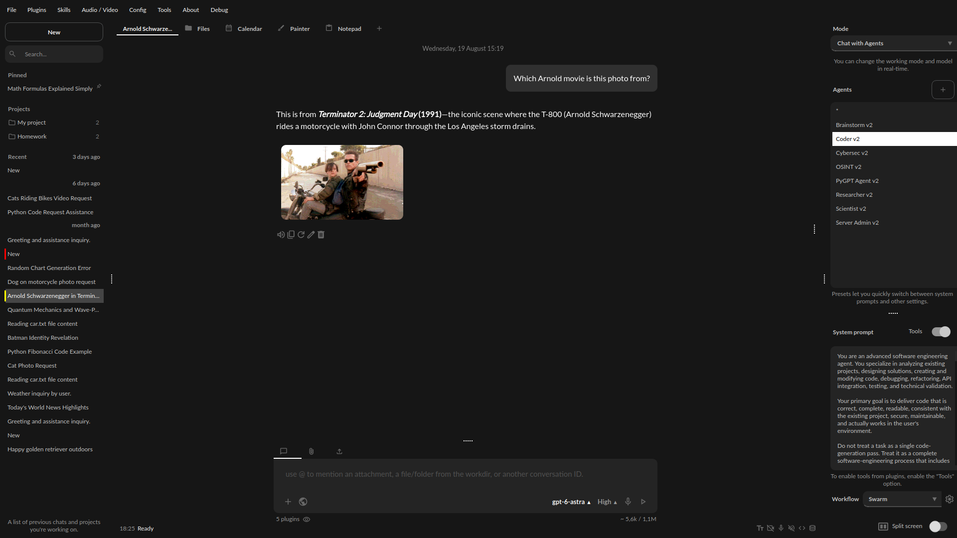Switch to the Calendar tab
The image size is (957, 538).
pos(244,28)
